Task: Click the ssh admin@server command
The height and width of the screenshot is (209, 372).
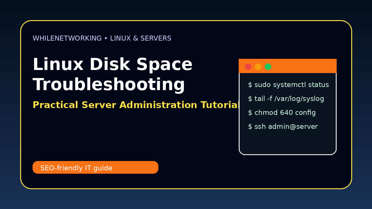Action: point(283,127)
